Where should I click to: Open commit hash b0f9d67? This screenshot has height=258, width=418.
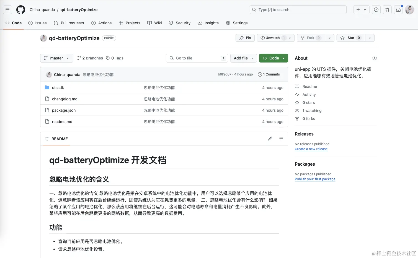tap(225, 74)
